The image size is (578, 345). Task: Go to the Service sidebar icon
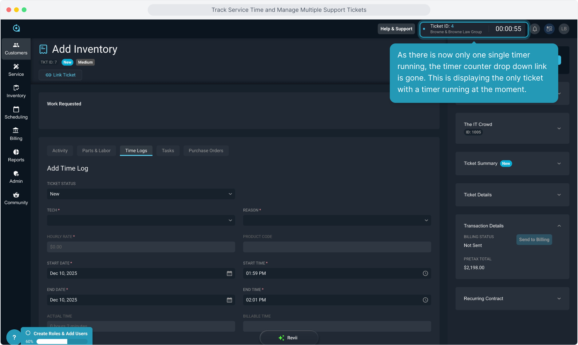[x=16, y=70]
